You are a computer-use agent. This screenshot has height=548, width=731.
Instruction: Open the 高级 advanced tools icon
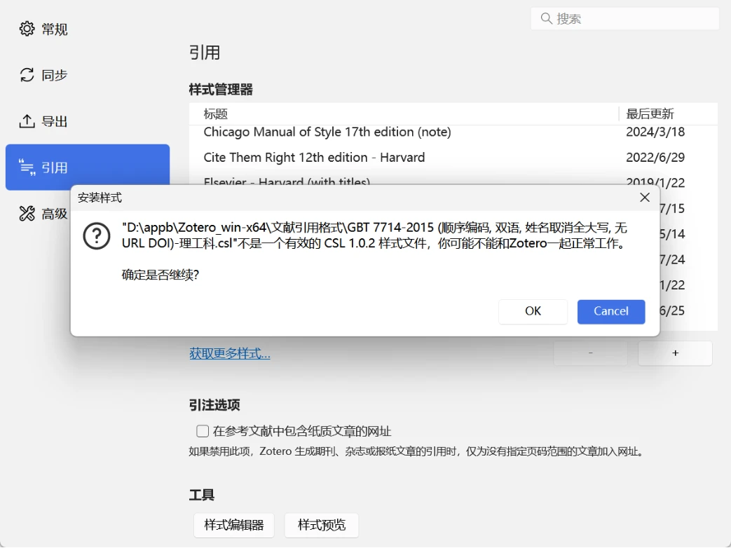(x=27, y=214)
